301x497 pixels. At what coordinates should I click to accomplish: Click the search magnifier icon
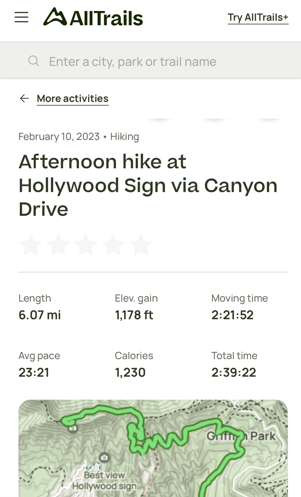click(33, 61)
